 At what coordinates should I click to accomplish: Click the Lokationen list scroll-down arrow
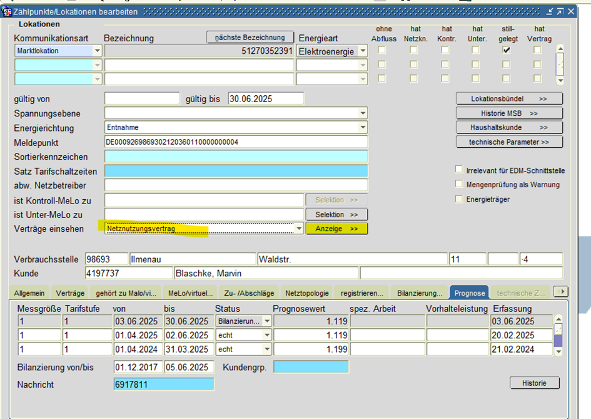(x=560, y=81)
